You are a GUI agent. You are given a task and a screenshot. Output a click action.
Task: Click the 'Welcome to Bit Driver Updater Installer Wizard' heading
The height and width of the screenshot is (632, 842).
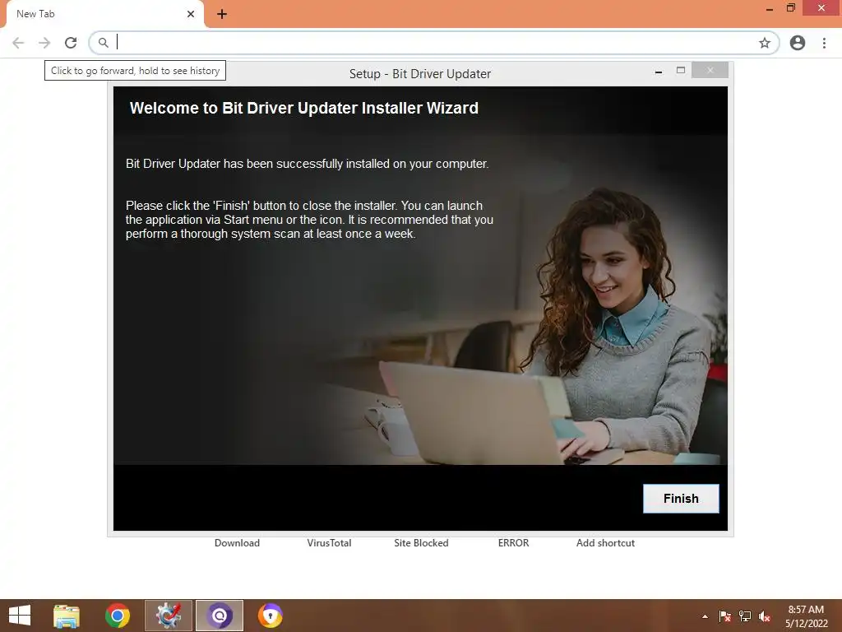coord(304,108)
